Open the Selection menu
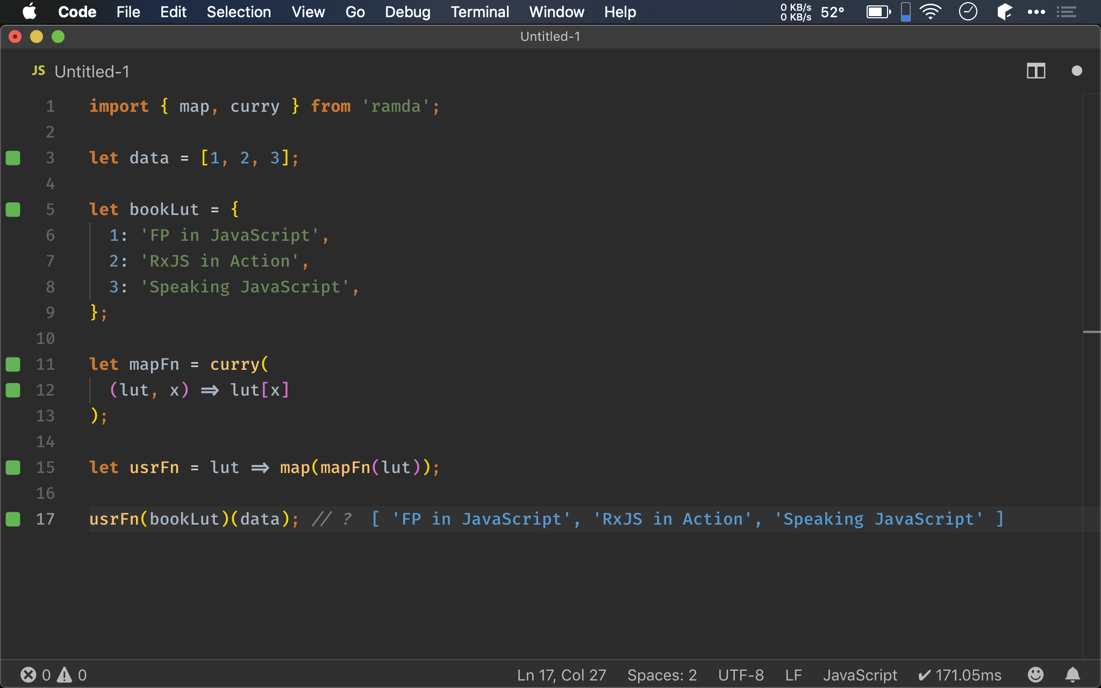The width and height of the screenshot is (1101, 688). (x=239, y=12)
